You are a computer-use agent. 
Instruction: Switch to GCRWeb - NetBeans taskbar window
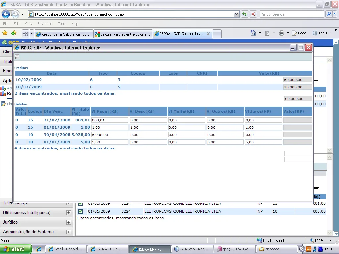[192, 249]
